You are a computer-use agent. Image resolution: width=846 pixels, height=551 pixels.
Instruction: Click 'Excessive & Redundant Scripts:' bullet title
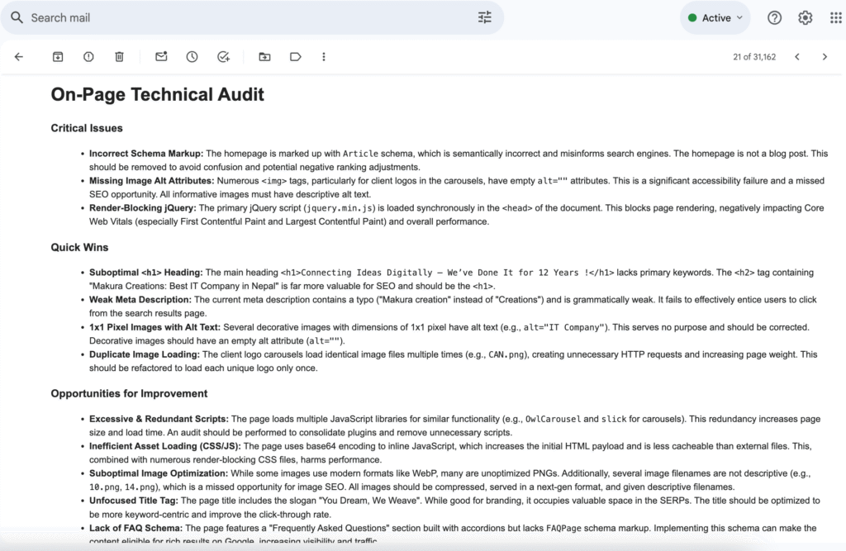click(159, 419)
